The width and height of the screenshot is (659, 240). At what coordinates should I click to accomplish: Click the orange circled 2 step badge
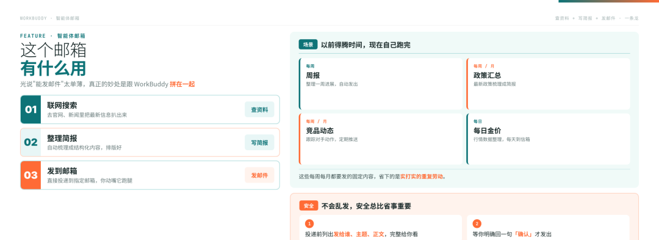click(477, 224)
